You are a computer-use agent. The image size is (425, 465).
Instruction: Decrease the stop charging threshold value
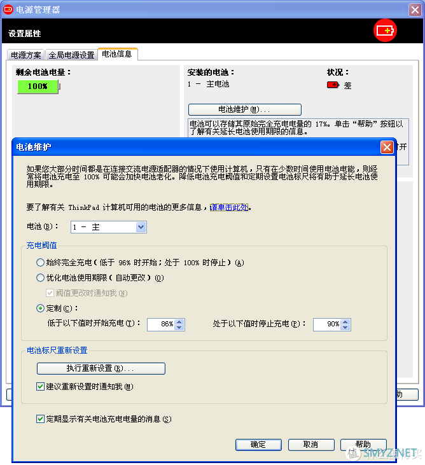[x=345, y=328]
